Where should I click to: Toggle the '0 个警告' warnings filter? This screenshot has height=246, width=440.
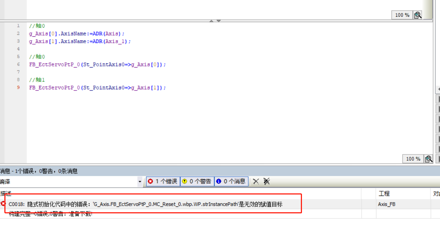(x=197, y=181)
